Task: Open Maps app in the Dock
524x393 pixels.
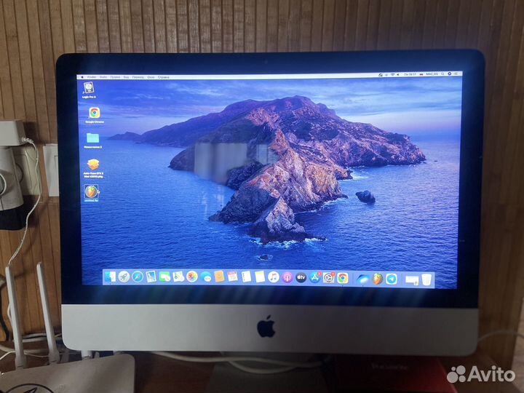Action: pos(178,277)
